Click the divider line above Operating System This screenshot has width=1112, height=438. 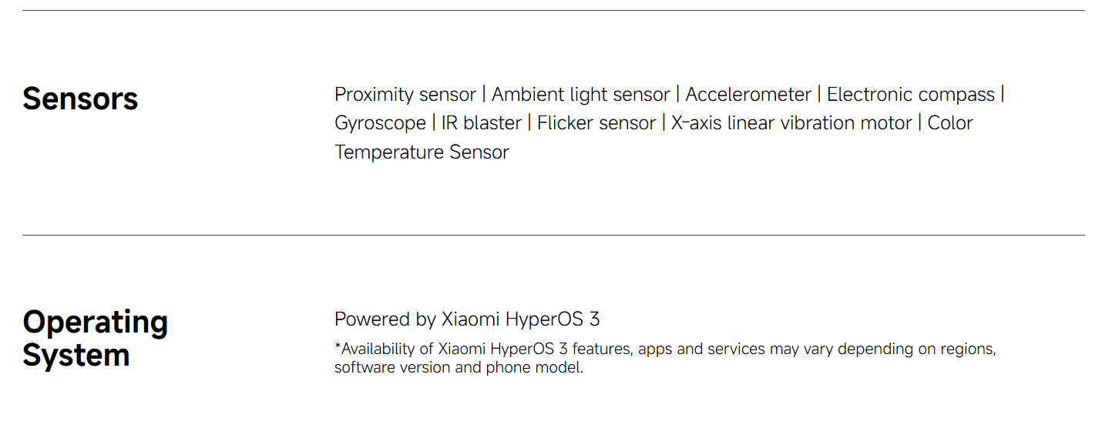[553, 235]
